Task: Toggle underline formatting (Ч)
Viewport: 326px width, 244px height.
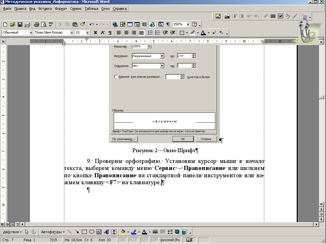Action: point(110,33)
